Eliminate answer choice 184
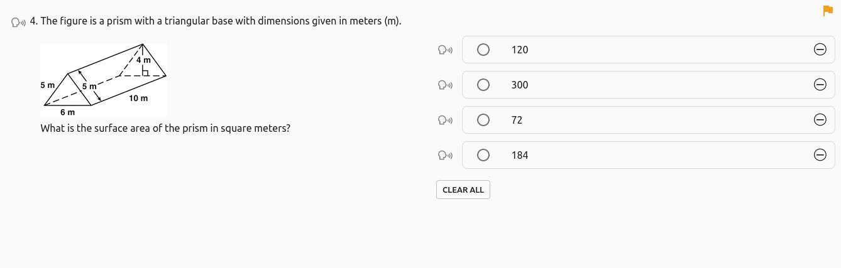Viewport: 841px width, 268px height. pos(820,155)
